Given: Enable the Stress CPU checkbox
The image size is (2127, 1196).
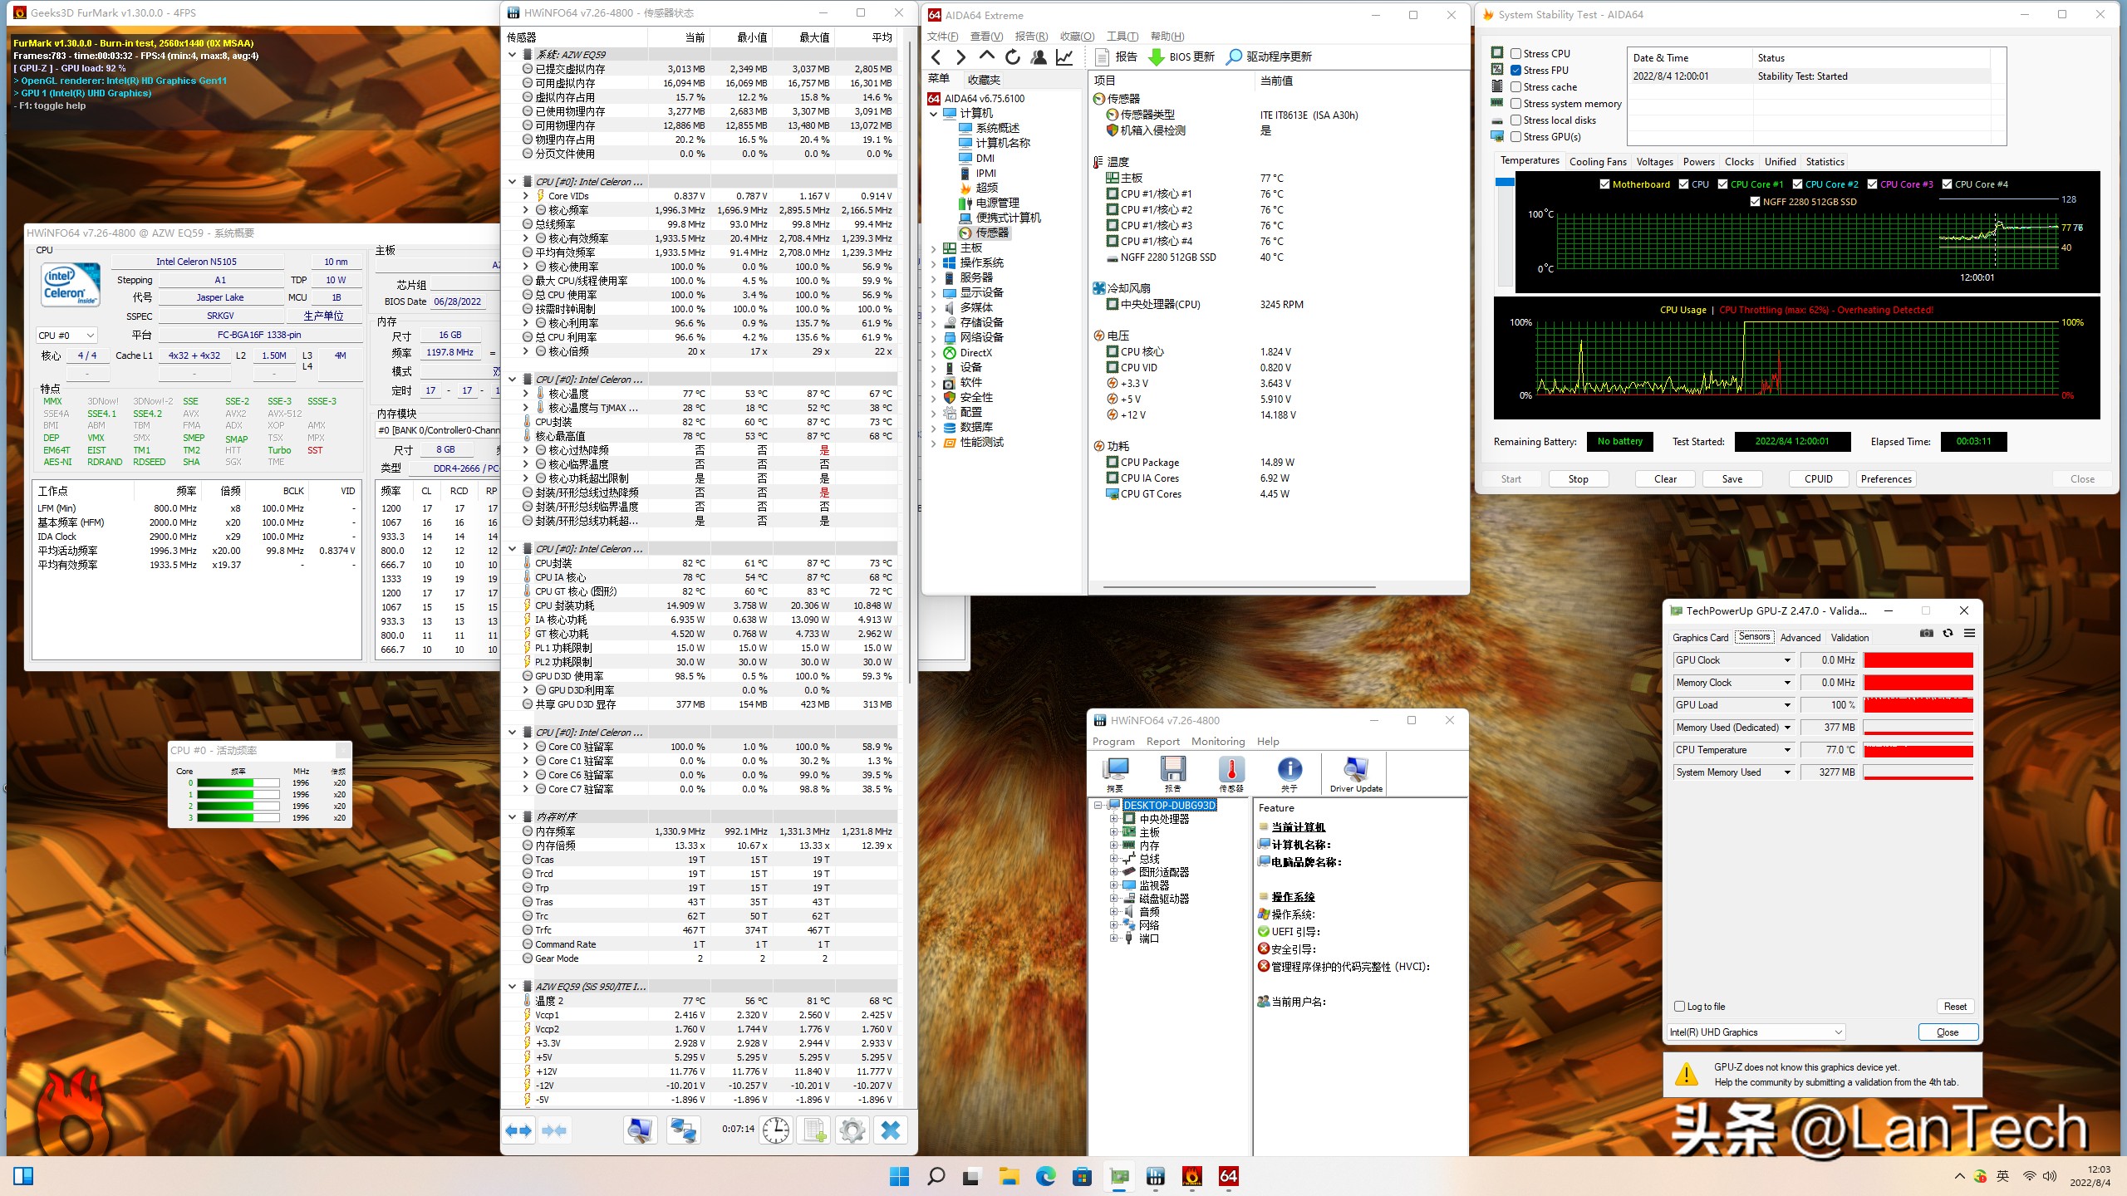Looking at the screenshot, I should (1516, 53).
